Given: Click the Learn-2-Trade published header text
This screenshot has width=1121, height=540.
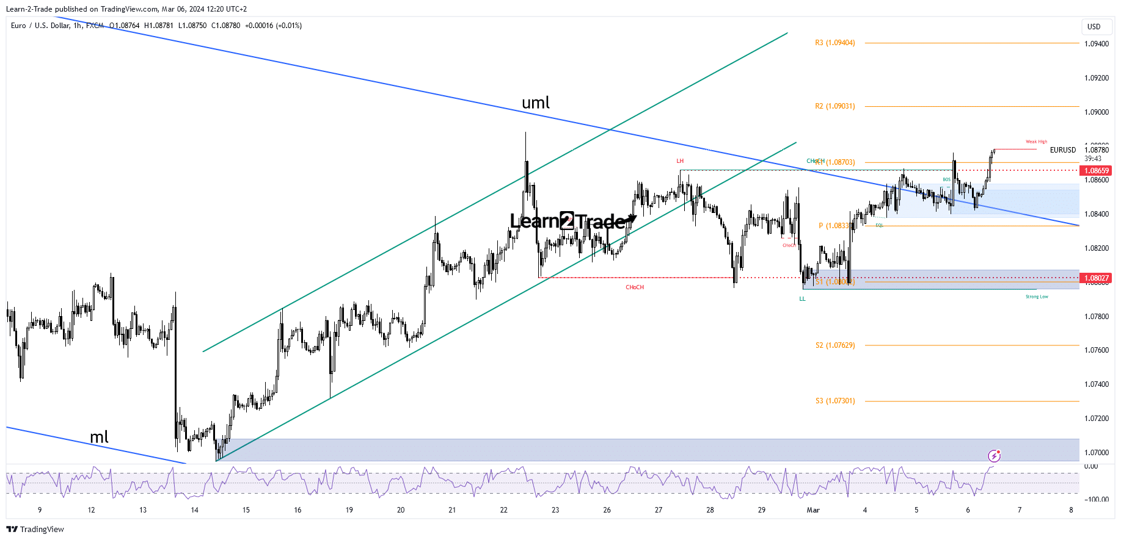Looking at the screenshot, I should (126, 9).
